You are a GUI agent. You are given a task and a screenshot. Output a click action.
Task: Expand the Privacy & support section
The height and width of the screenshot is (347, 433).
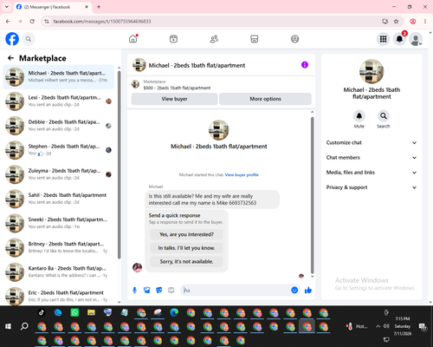(372, 187)
